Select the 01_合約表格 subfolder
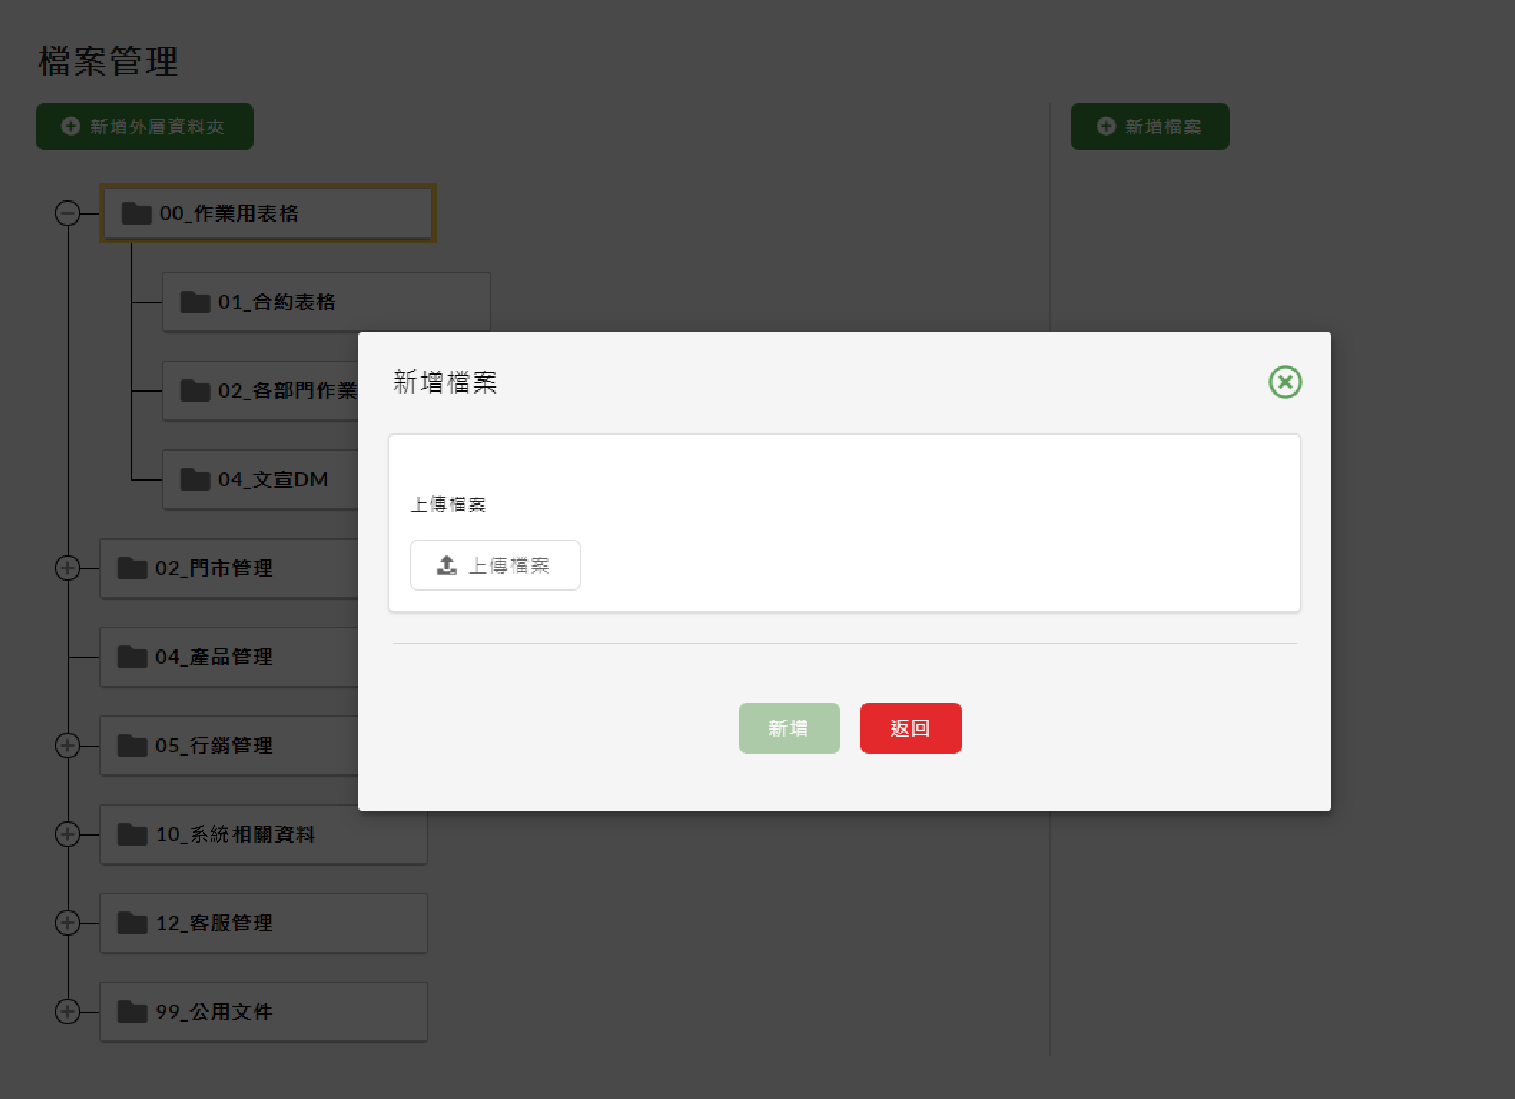This screenshot has width=1515, height=1099. (327, 302)
